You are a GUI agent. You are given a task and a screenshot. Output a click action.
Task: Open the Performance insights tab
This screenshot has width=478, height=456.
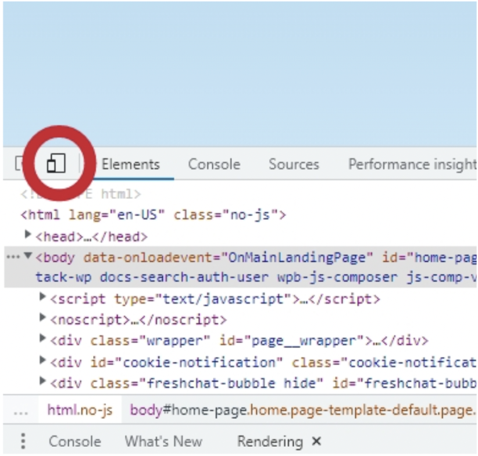pos(413,164)
